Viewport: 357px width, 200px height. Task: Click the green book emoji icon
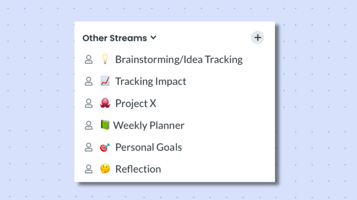point(105,125)
